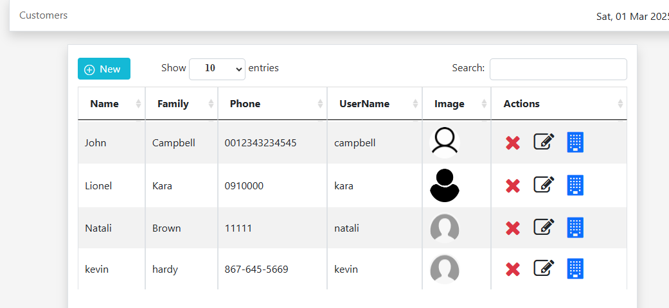
Task: Delete customer John Campbell
Action: 512,143
